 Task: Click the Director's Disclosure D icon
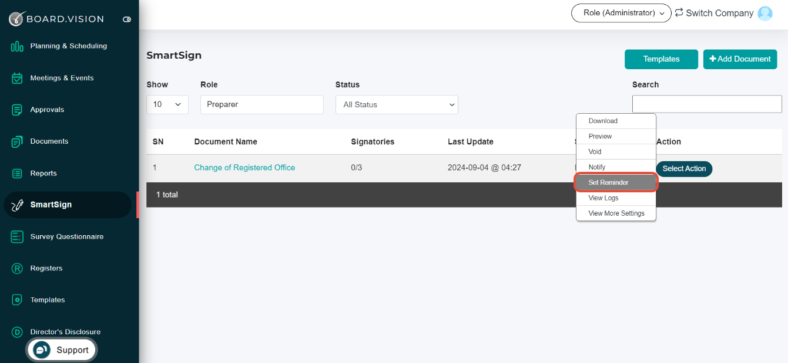pos(17,332)
